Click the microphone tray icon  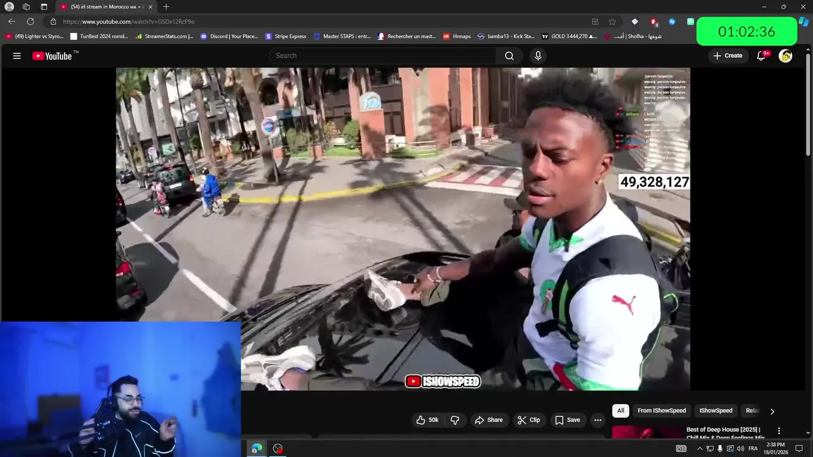pyautogui.click(x=720, y=449)
